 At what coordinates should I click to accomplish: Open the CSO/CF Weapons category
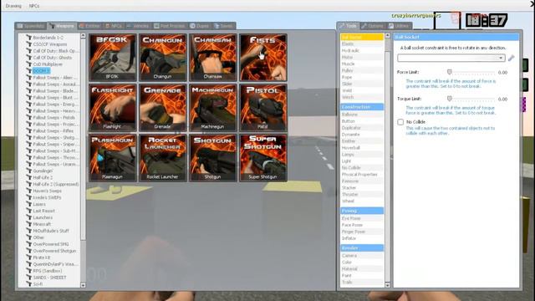pos(50,44)
